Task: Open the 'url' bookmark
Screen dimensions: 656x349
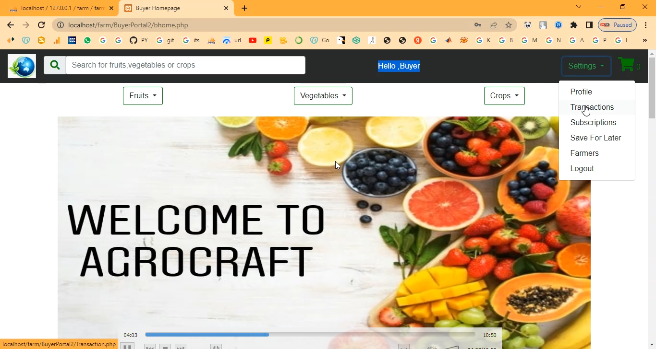Action: 232,41
